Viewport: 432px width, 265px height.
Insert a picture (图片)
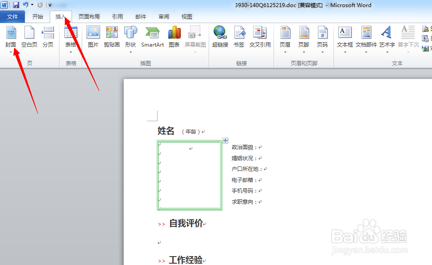point(93,37)
